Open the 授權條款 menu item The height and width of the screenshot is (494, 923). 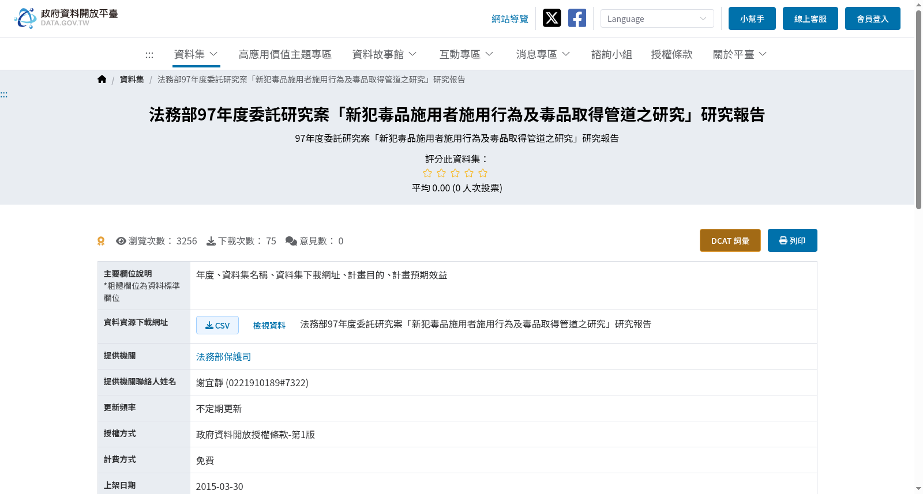click(671, 54)
